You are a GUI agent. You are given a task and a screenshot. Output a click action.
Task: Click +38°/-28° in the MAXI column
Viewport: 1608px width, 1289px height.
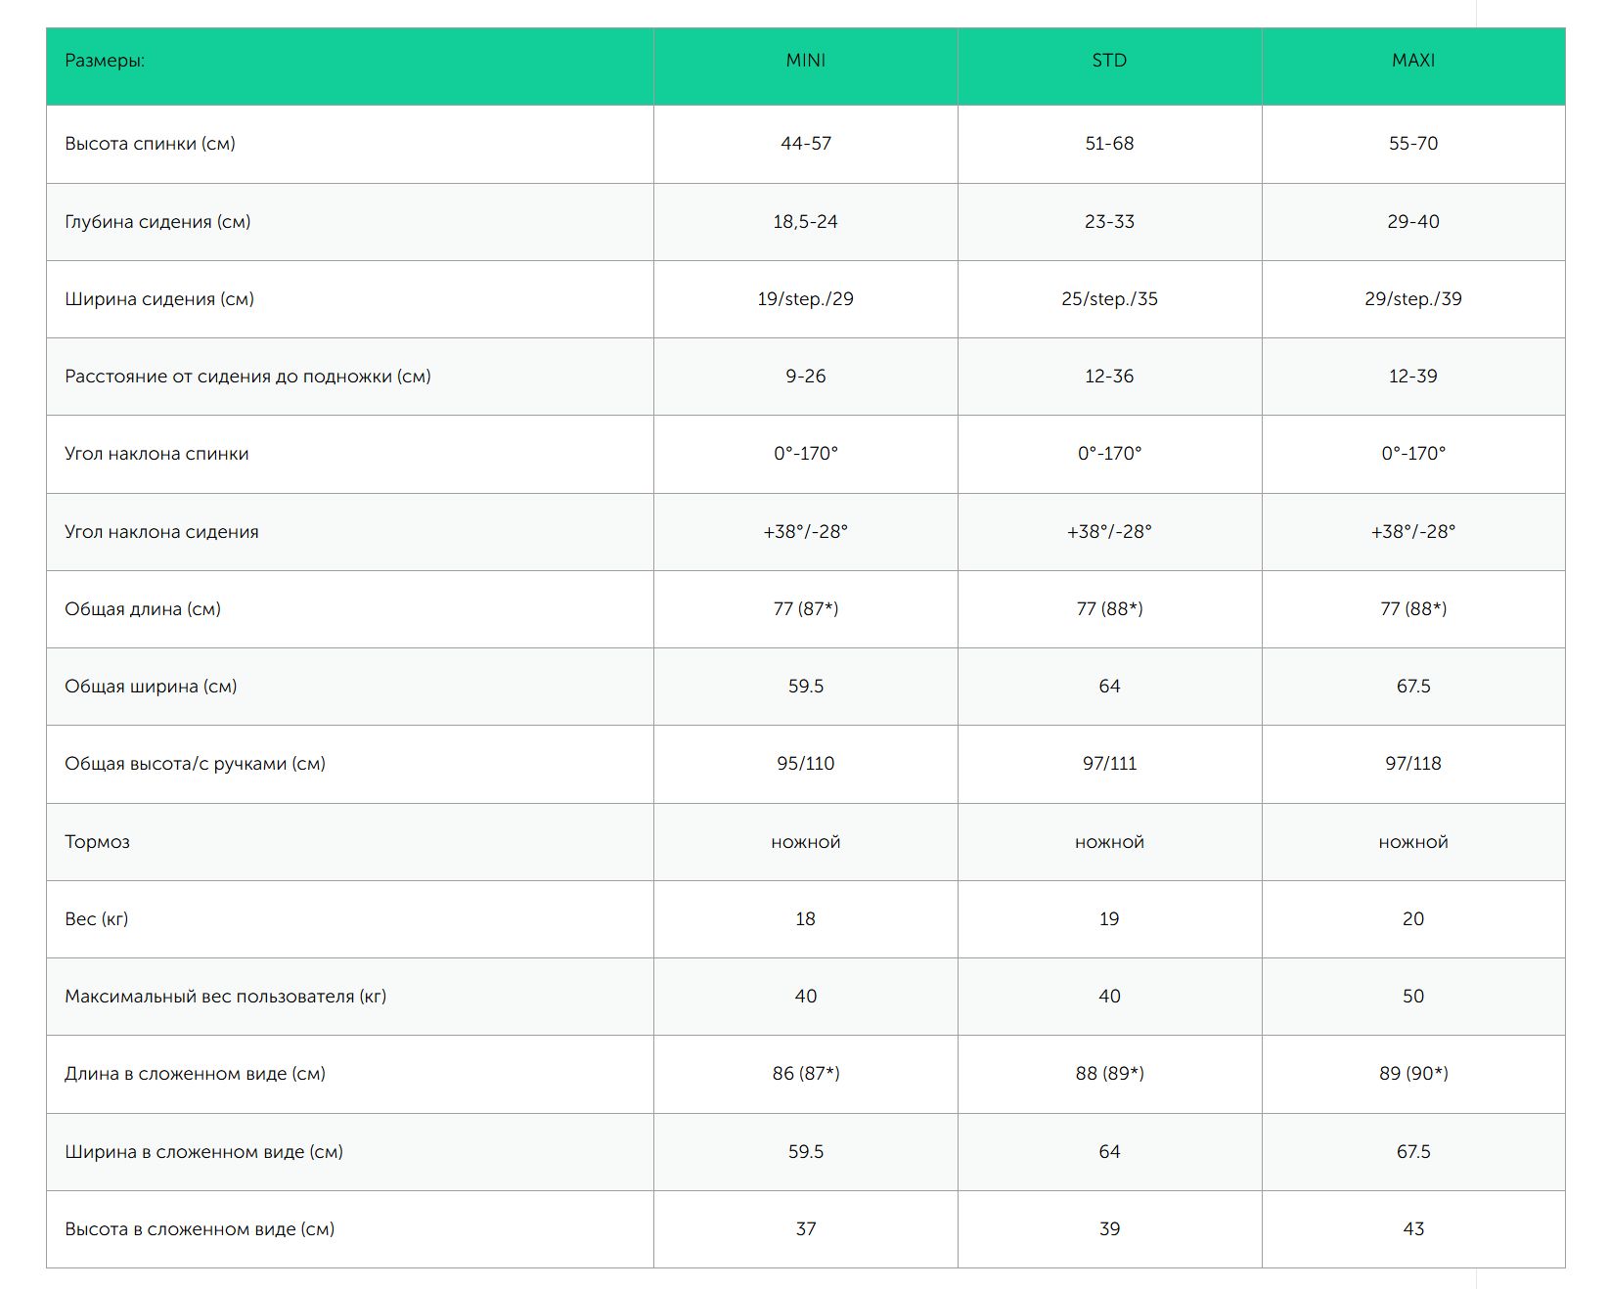pyautogui.click(x=1413, y=532)
